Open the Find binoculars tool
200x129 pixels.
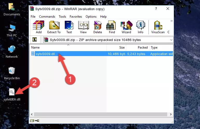pos(112,27)
